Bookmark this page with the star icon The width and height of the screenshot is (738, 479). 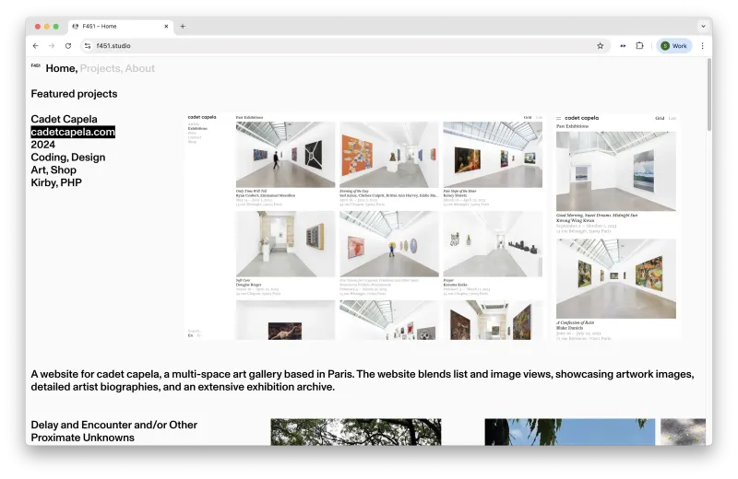[601, 45]
